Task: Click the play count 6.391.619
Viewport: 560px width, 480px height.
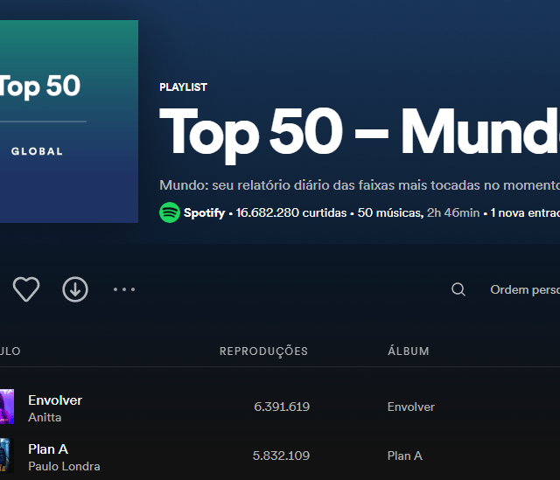Action: [x=282, y=407]
